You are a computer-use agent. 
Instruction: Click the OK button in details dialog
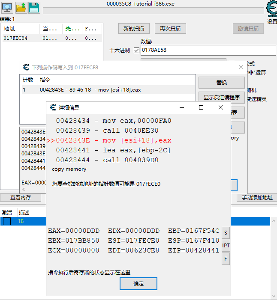coord(138,284)
